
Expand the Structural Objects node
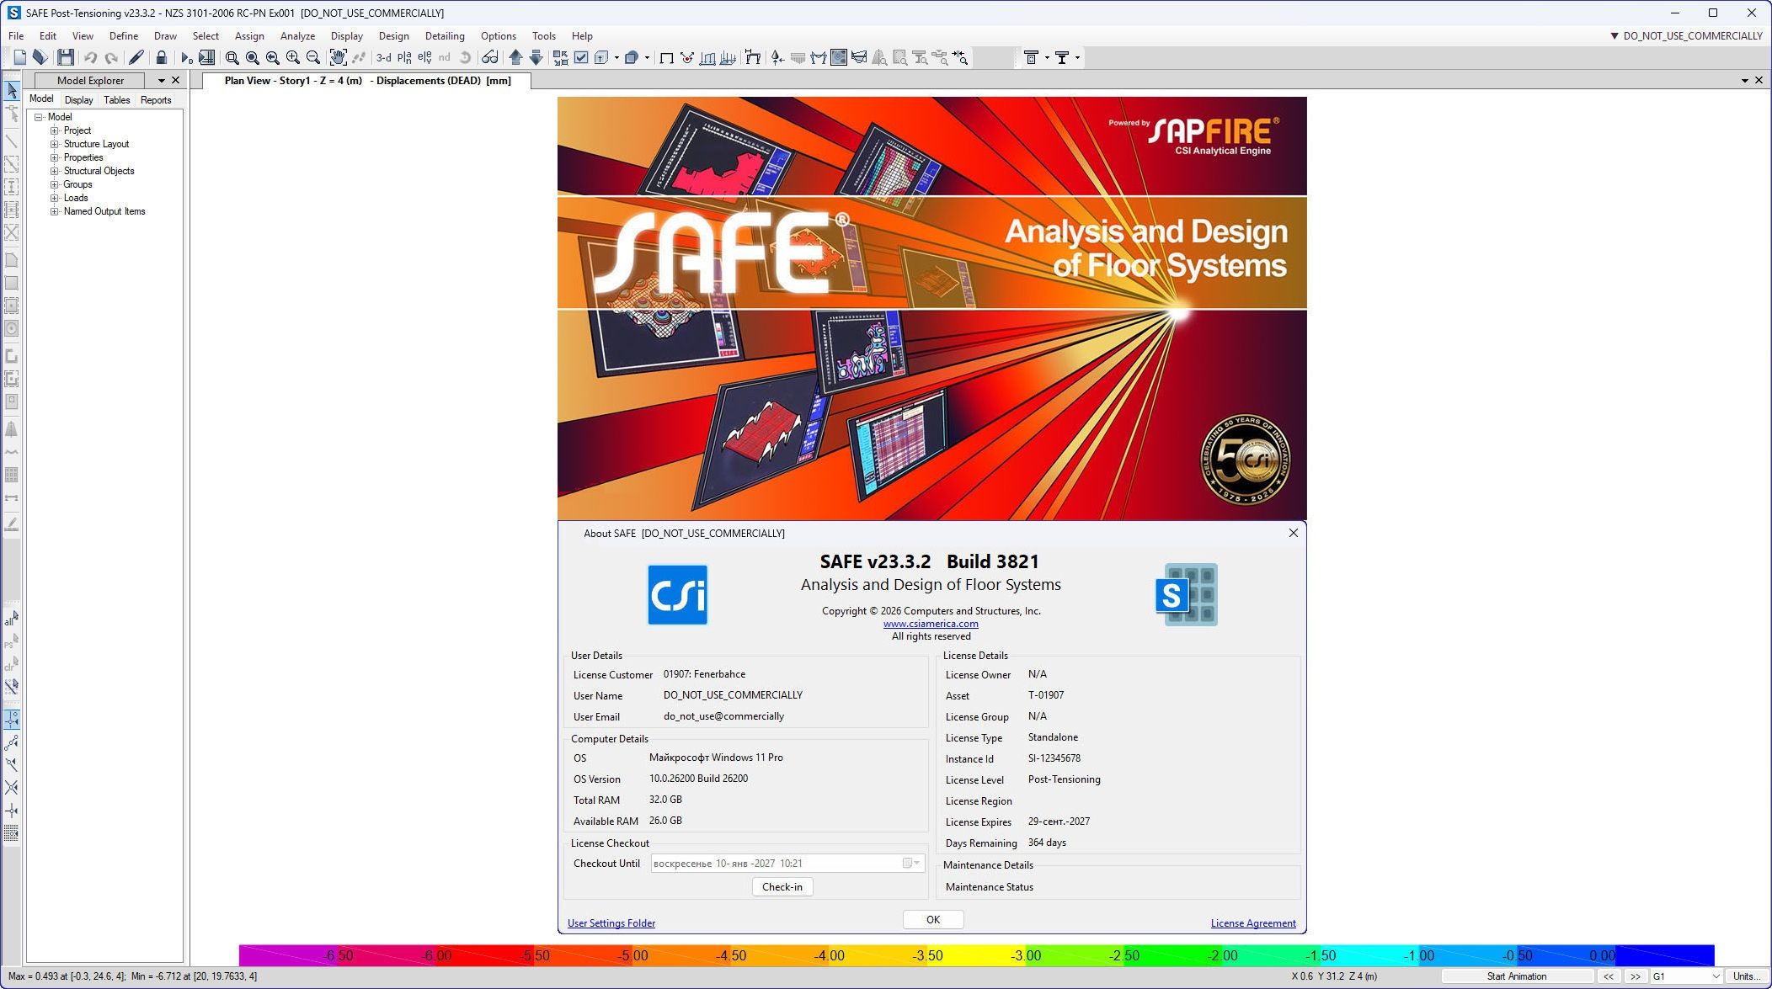pos(55,171)
